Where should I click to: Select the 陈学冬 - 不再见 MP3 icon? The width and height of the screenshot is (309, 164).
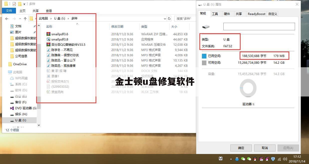click(x=48, y=50)
